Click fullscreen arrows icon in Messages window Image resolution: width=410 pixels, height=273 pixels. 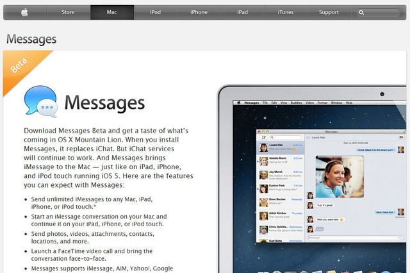405,131
